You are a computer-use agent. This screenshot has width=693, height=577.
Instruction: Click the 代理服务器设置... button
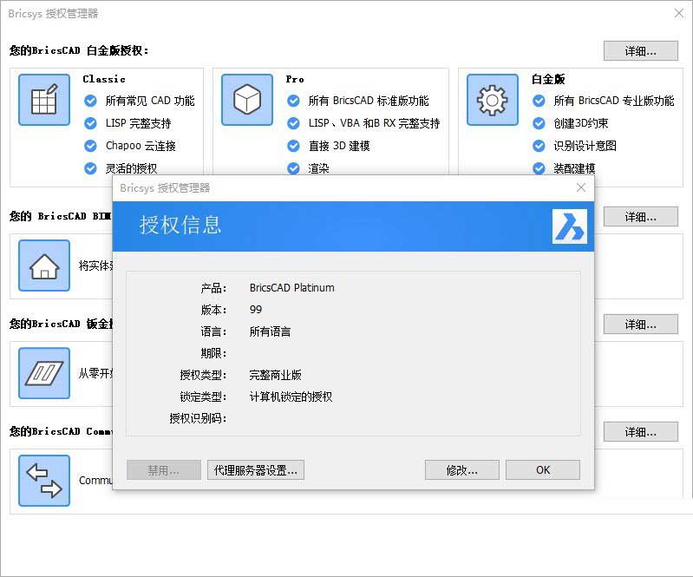coord(256,470)
